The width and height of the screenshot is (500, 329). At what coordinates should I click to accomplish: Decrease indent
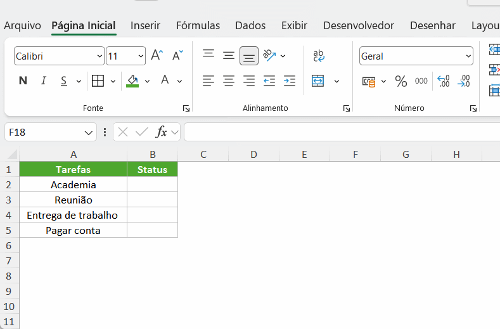pos(269,81)
